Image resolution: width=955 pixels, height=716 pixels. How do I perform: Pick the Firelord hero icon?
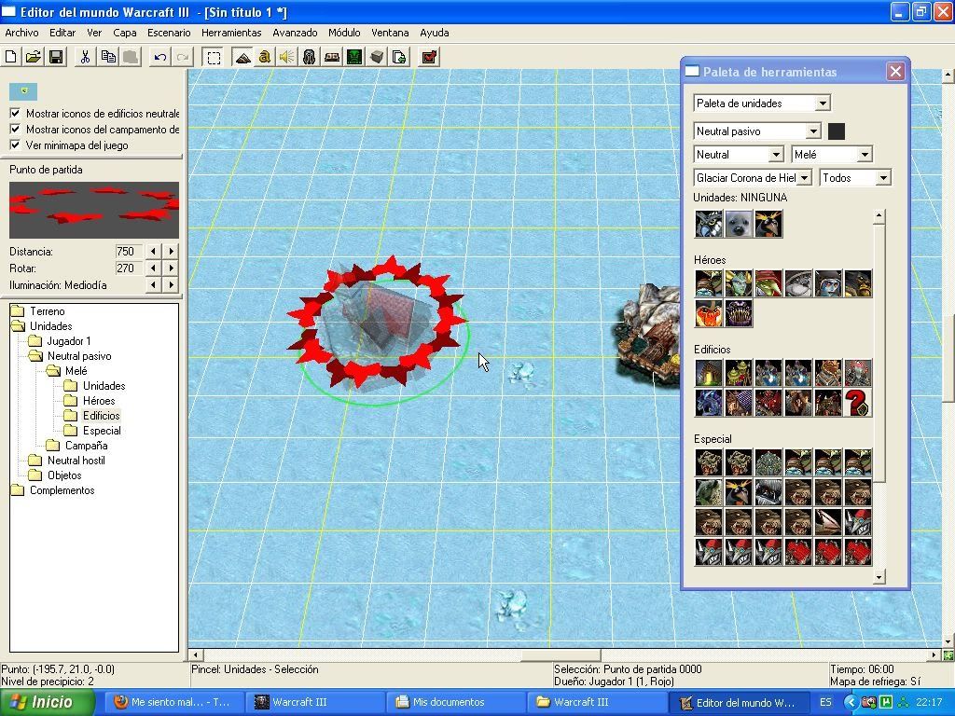[709, 313]
